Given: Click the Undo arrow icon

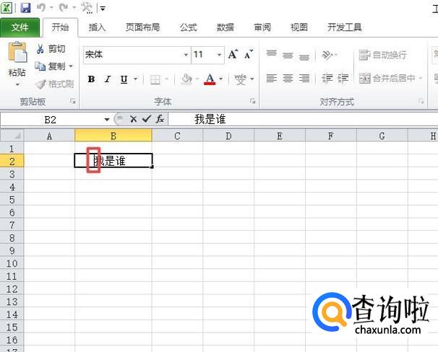Looking at the screenshot, I should coord(40,7).
